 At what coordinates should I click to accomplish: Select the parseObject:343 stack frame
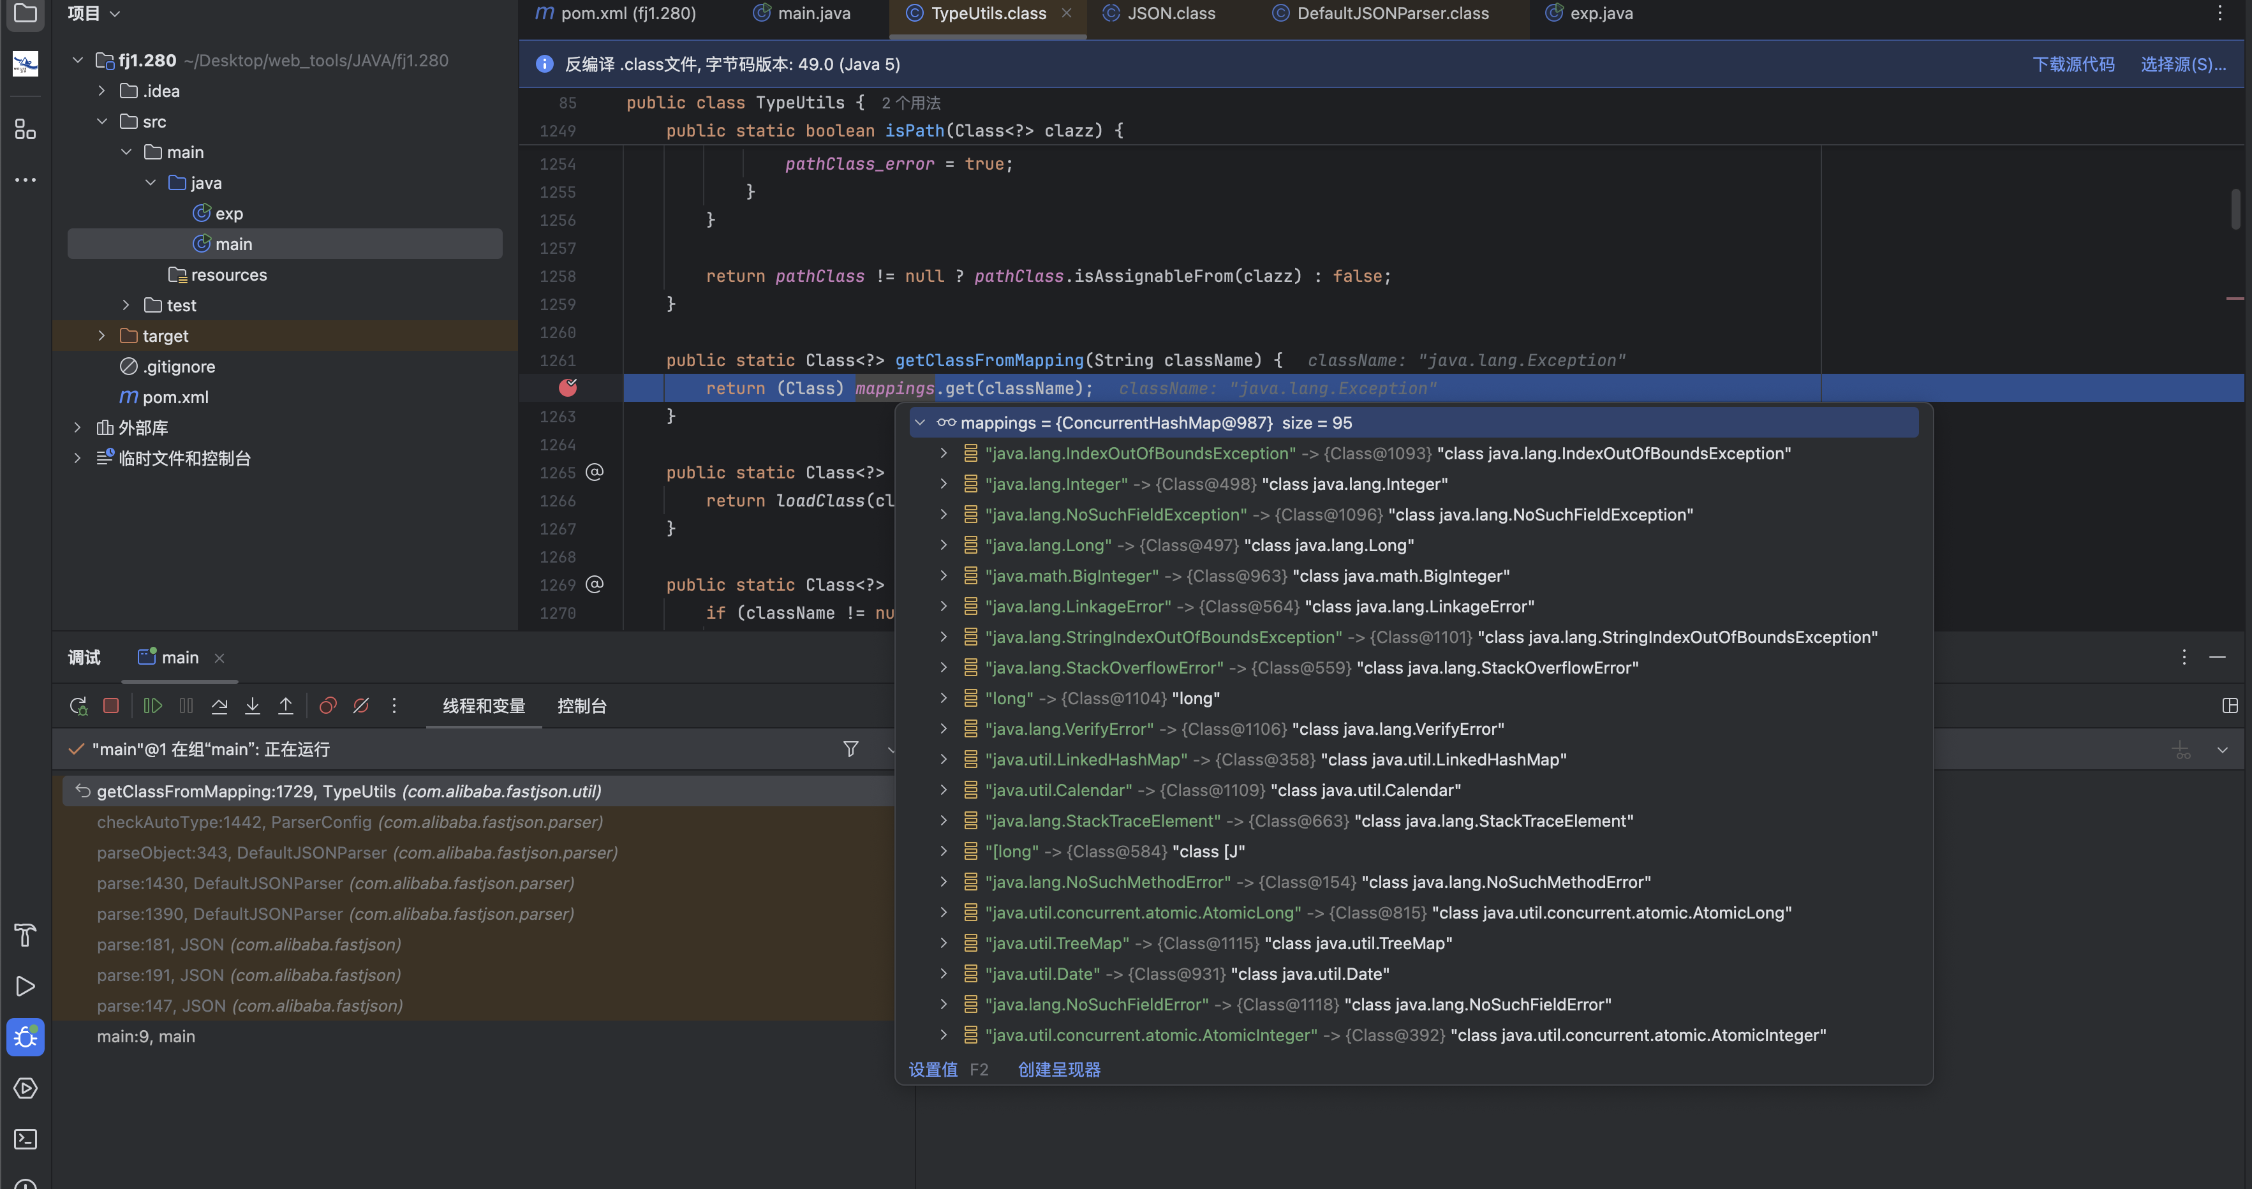(477, 852)
